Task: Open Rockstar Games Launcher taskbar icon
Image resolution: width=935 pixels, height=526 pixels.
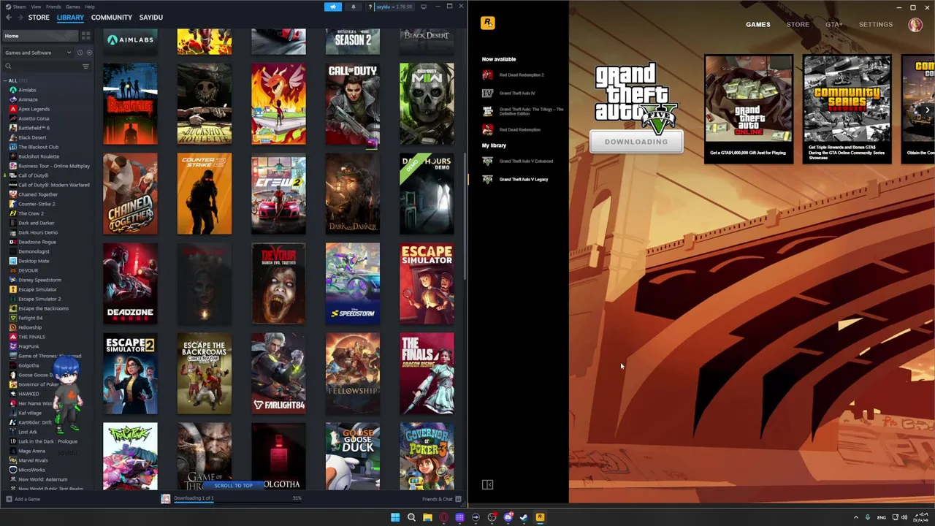Action: coord(540,517)
